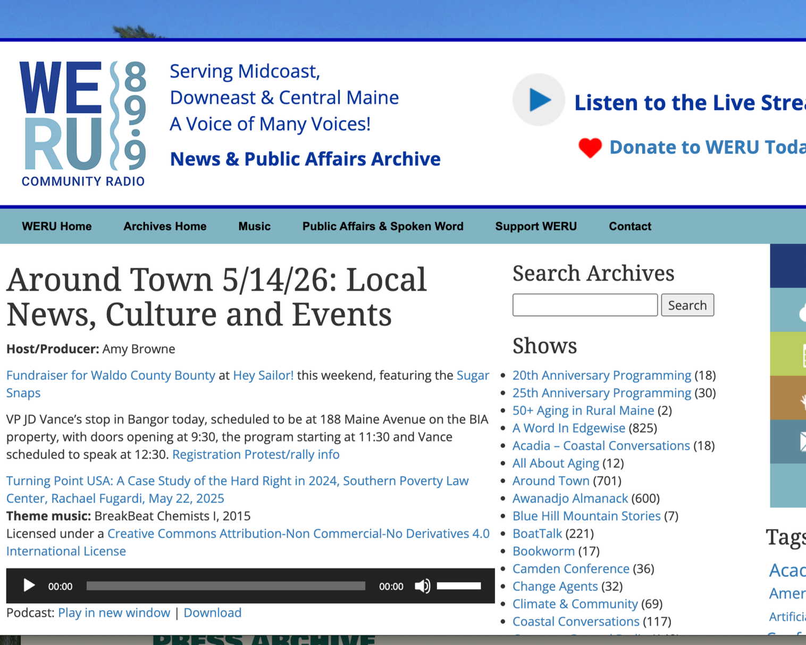Open the Music menu item
806x645 pixels.
255,227
